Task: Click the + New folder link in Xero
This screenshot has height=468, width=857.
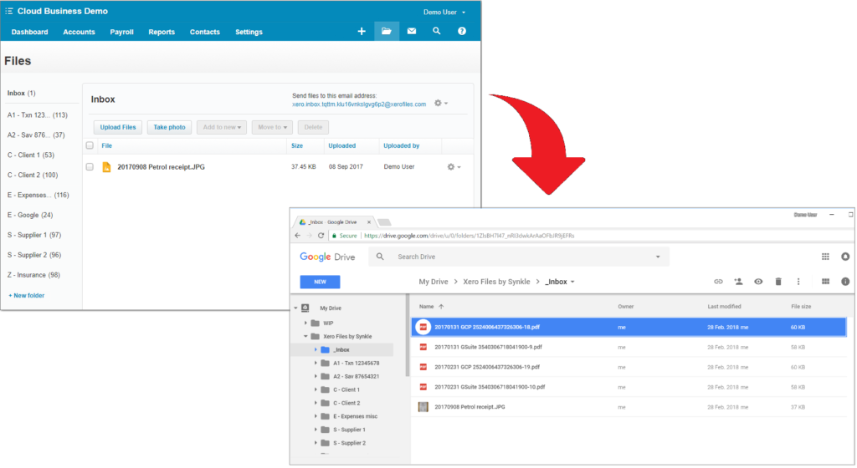Action: click(26, 295)
